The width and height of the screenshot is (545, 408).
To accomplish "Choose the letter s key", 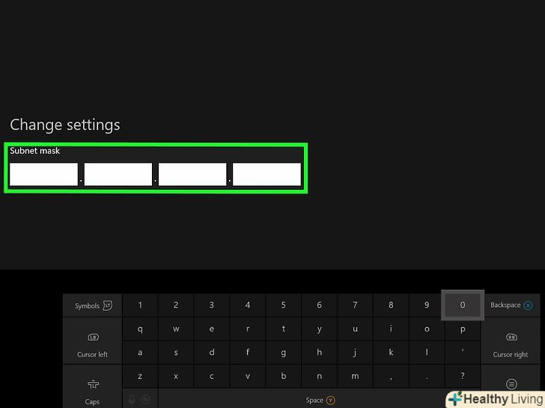I will point(176,353).
